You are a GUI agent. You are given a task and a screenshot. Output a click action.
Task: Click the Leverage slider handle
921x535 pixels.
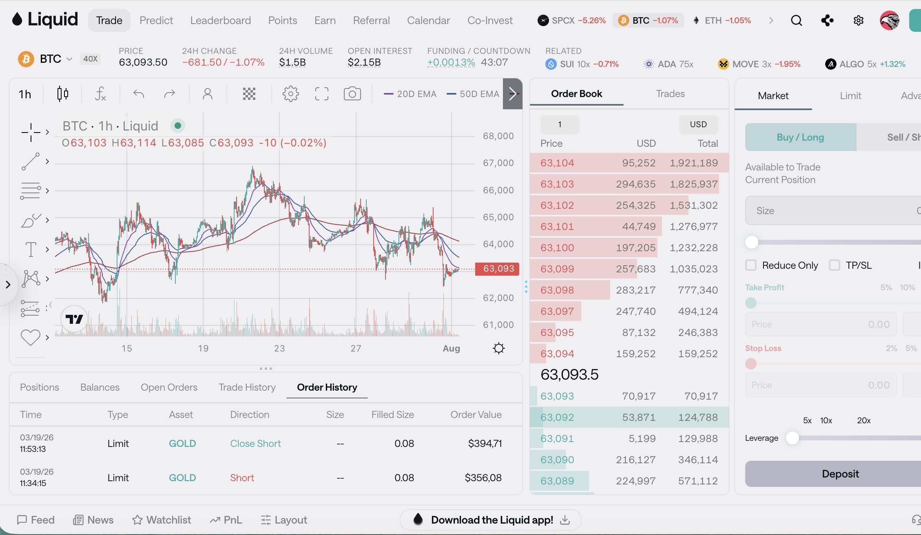click(x=792, y=438)
